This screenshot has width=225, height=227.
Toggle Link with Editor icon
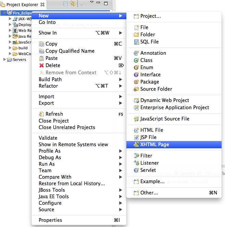[x=73, y=4]
